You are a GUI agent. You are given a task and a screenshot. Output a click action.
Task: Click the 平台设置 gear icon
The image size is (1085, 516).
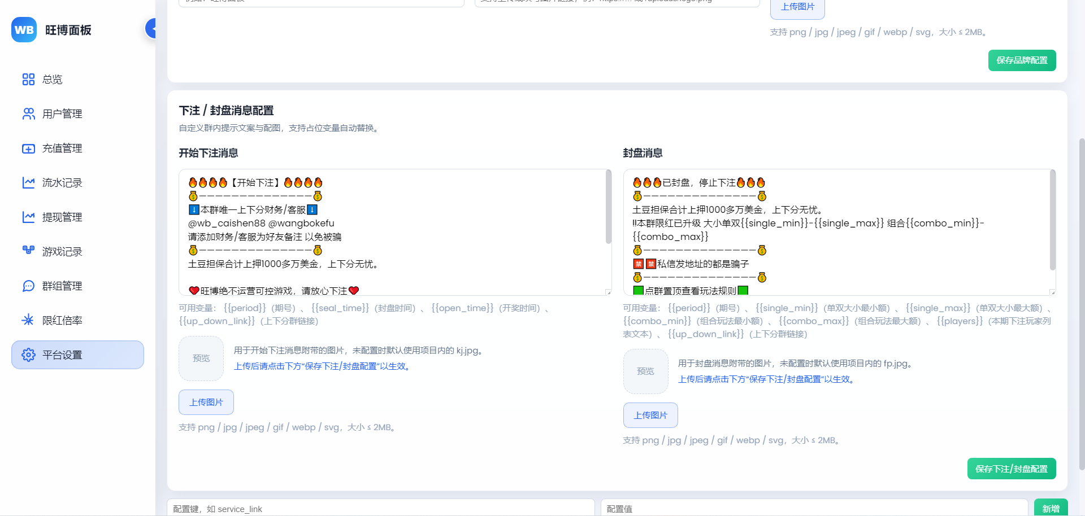tap(28, 355)
